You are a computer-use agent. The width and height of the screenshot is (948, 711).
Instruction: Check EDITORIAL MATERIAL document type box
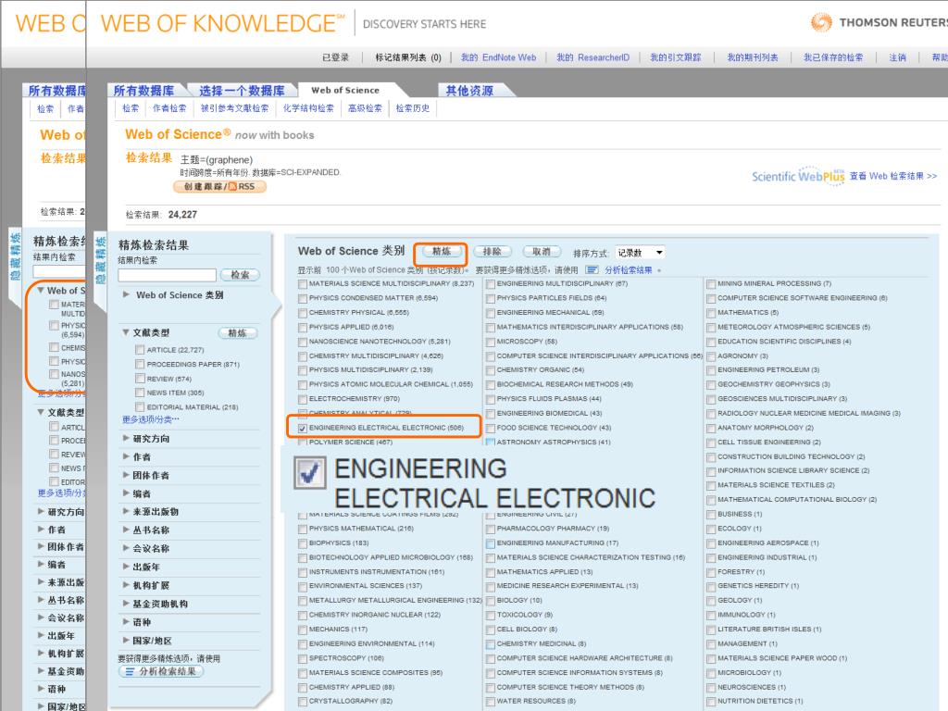(140, 407)
